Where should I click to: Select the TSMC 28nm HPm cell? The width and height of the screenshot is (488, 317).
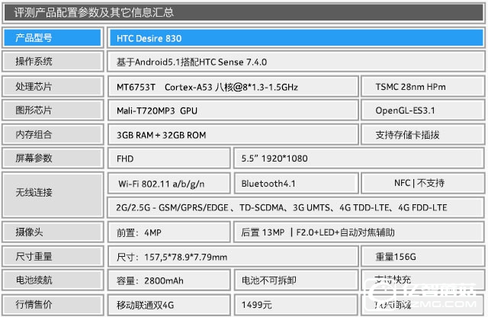point(422,86)
